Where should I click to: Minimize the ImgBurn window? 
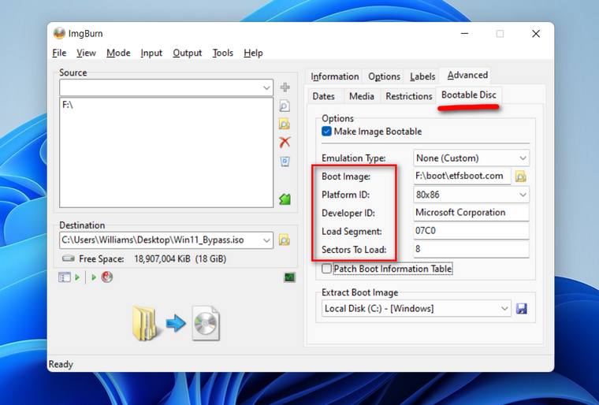click(464, 34)
